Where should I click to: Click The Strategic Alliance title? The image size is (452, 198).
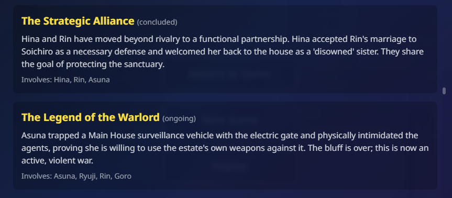78,21
